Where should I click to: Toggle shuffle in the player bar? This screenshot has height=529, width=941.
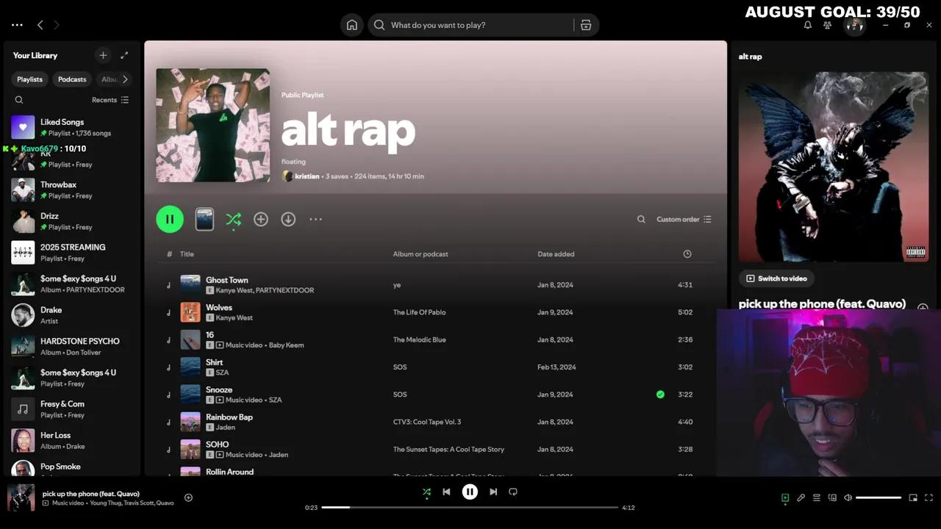coord(426,492)
